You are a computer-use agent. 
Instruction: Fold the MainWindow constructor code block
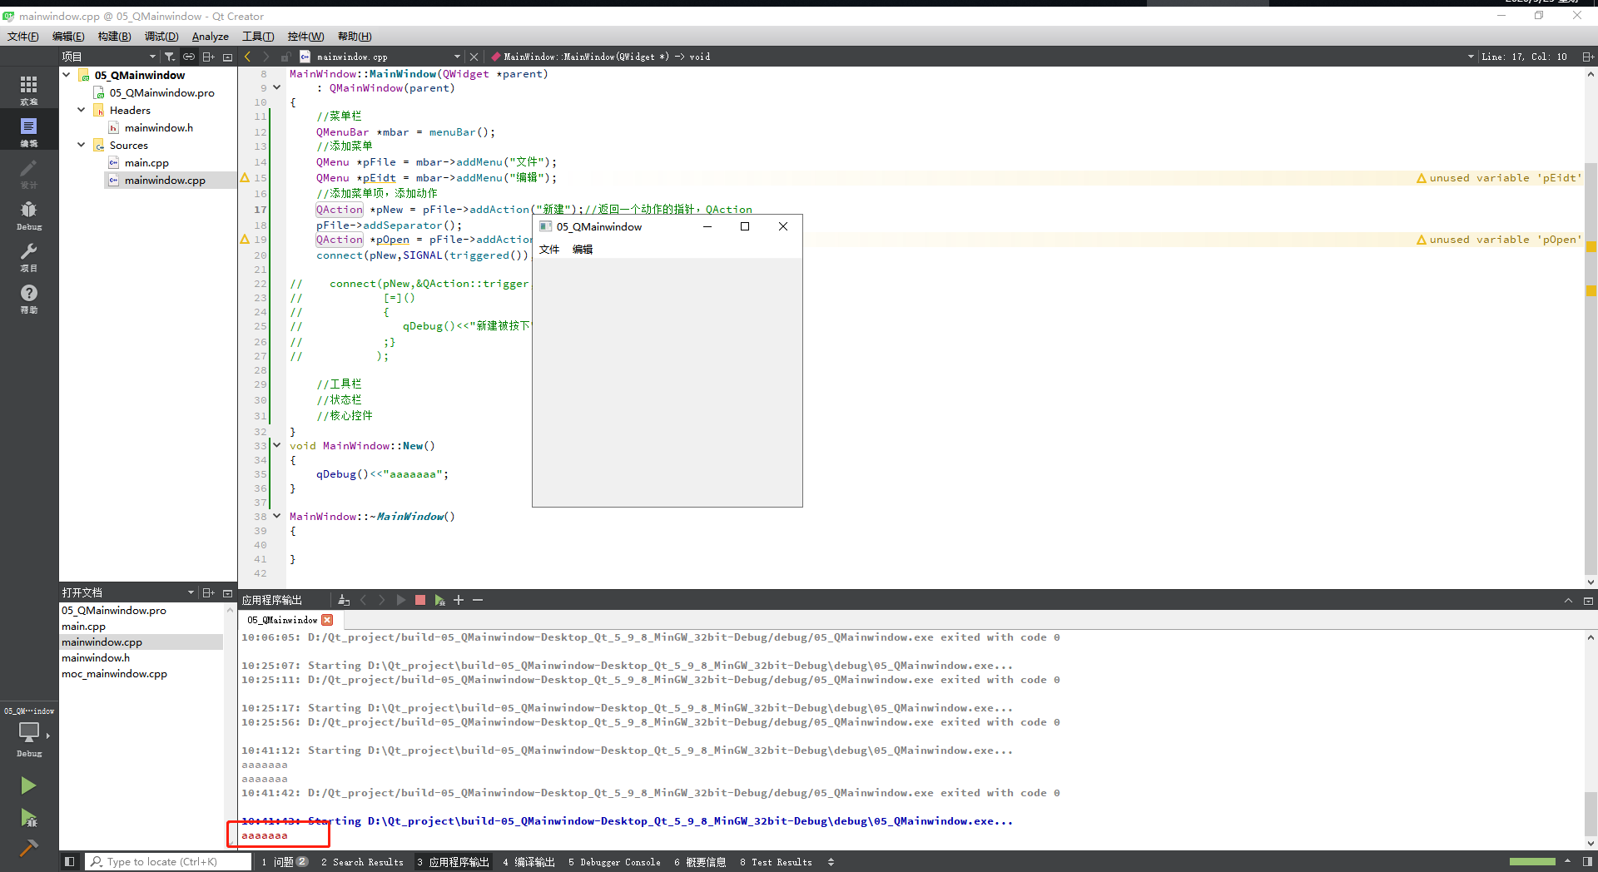tap(277, 87)
